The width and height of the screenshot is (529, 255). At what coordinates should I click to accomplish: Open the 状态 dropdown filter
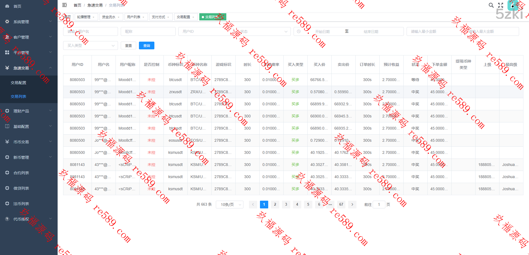(x=263, y=31)
